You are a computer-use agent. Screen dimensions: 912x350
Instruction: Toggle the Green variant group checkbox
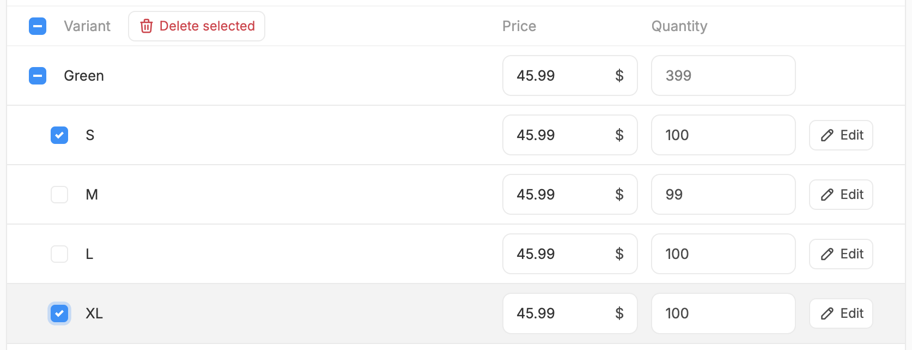coord(38,76)
